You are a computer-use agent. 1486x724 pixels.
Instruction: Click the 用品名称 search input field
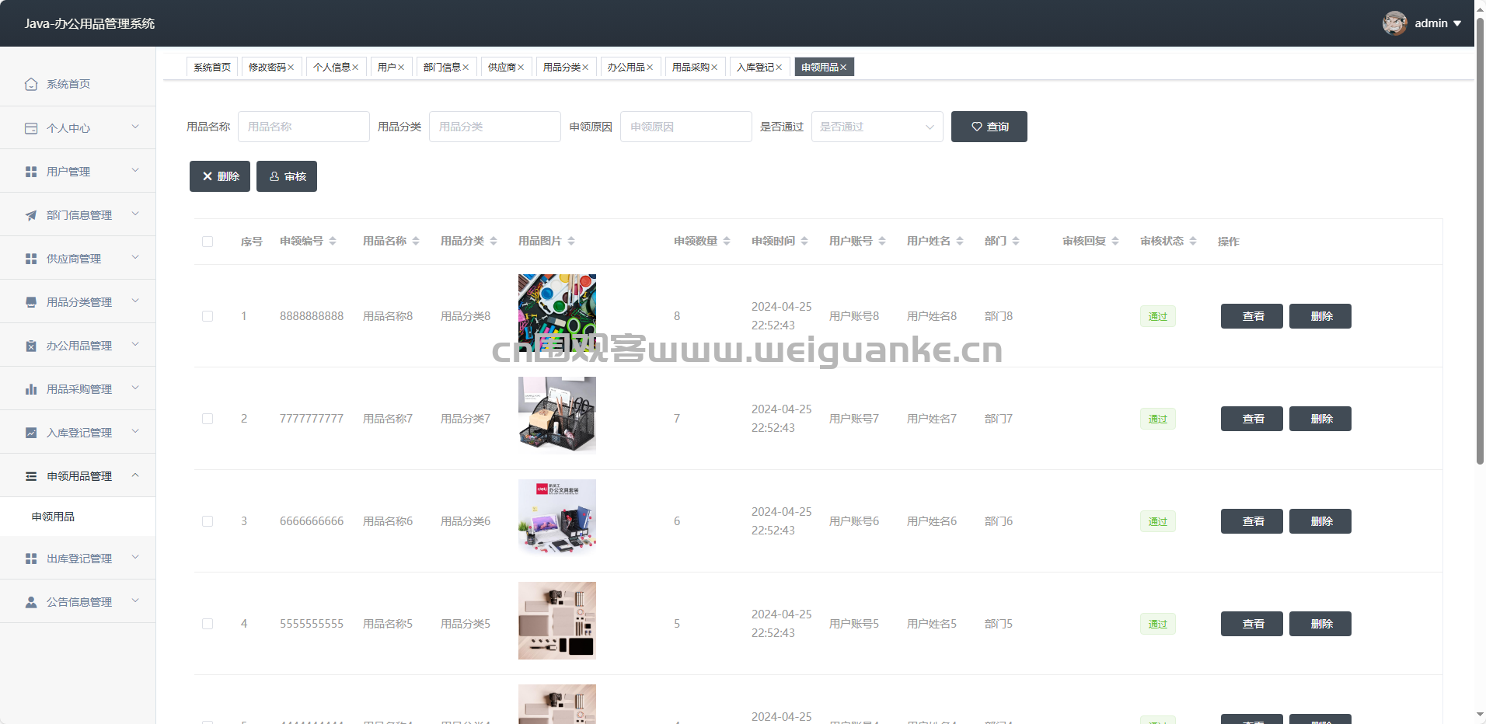[303, 127]
